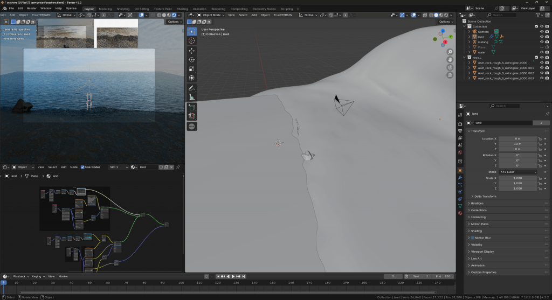Toggle camera view using viewport camera icon
This screenshot has height=300, width=552.
(450, 67)
